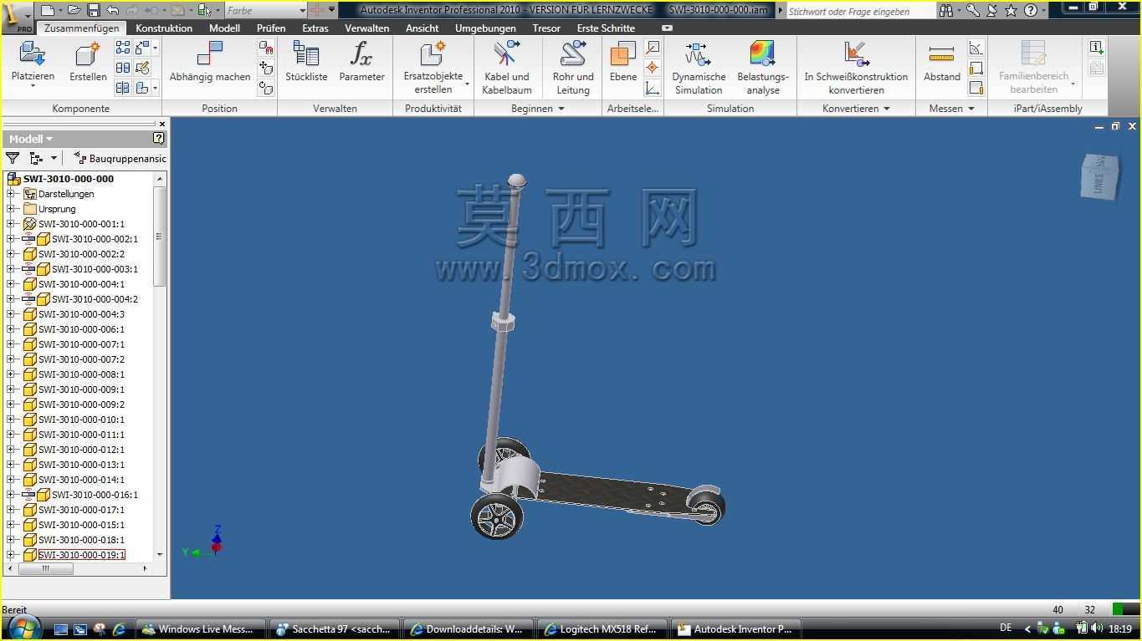Expand SWI-3010-000-006:1 node
Image resolution: width=1142 pixels, height=641 pixels.
click(11, 329)
